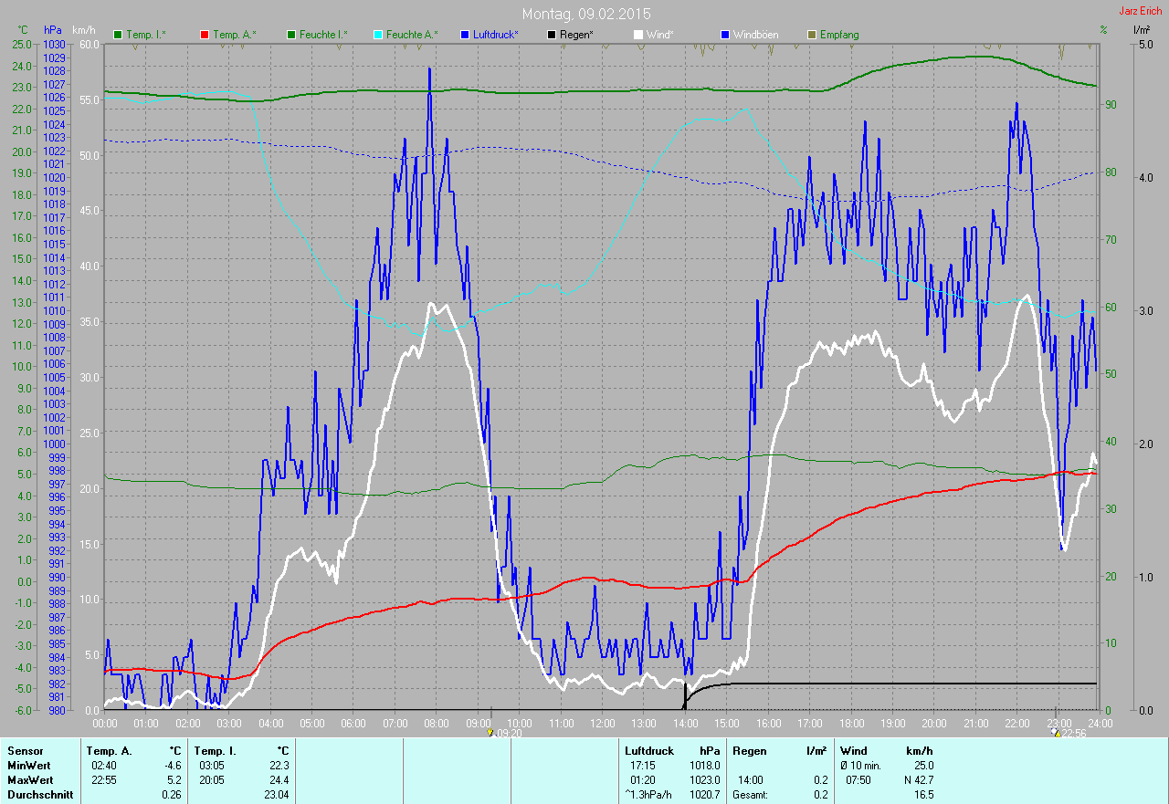Select the Feuchte I. legend label
Screen dimensions: 1169x804
coord(324,35)
